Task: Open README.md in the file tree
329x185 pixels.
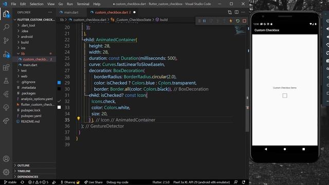Action: [x=30, y=121]
